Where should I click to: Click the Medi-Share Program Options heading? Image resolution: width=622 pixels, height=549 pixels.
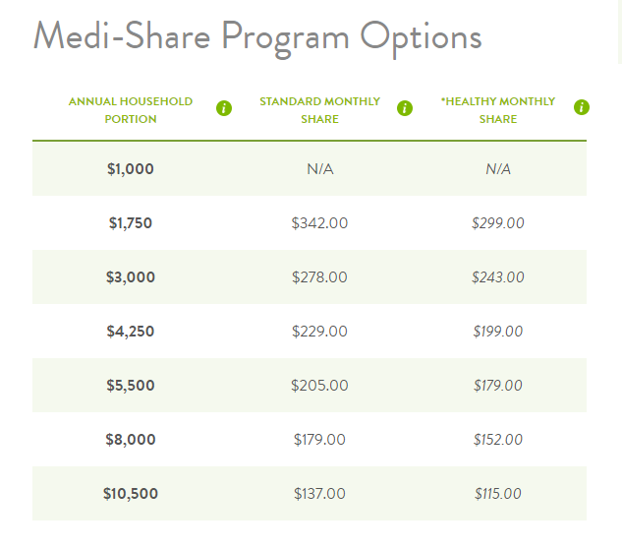click(x=257, y=36)
